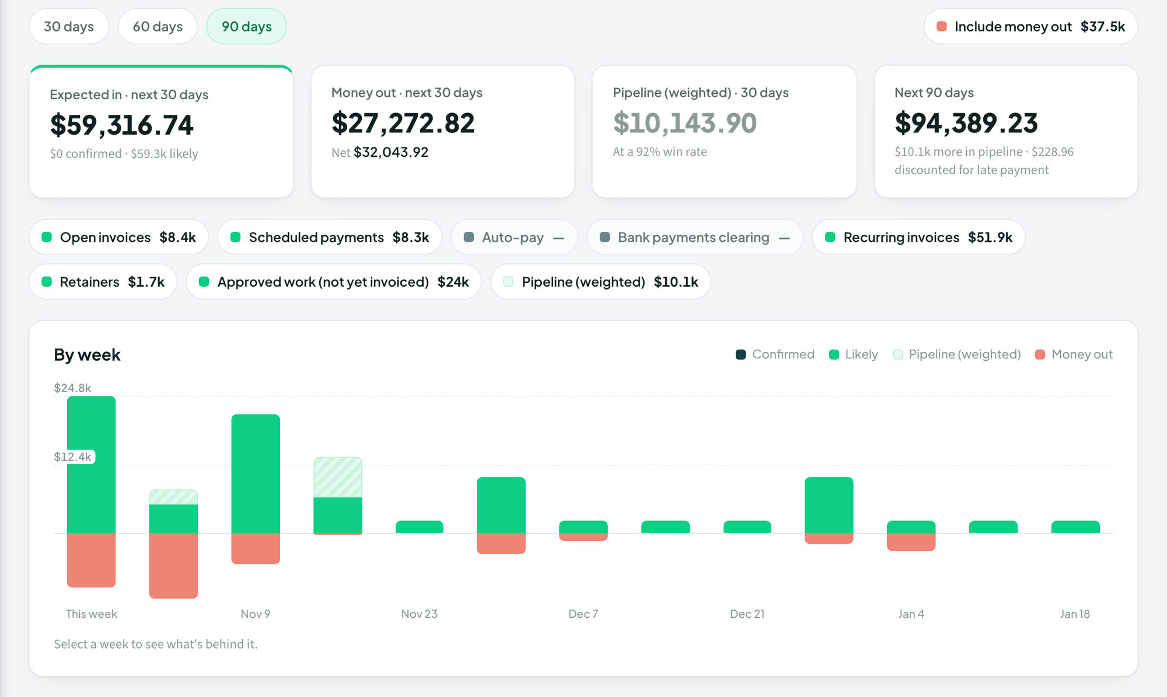The width and height of the screenshot is (1167, 697).
Task: Click the Money out legend swatch
Action: (x=1040, y=354)
